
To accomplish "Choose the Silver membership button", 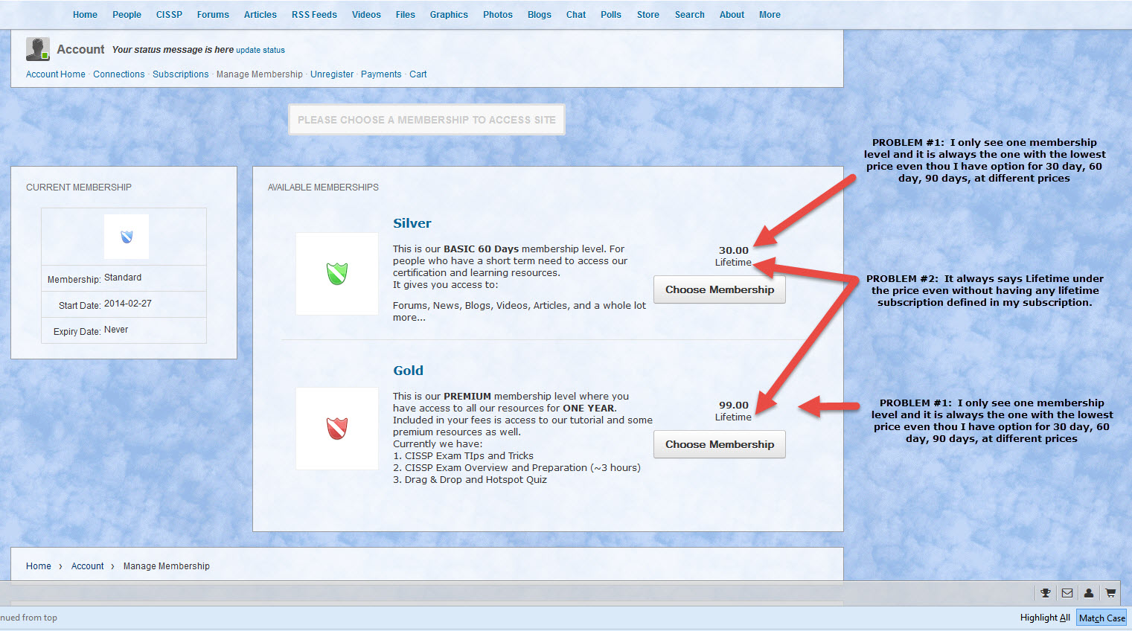I will point(720,289).
